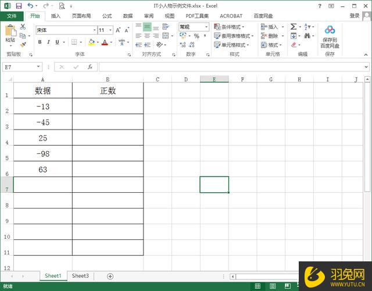This screenshot has height=291, width=372.
Task: Add a new sheet with plus button
Action: tap(110, 276)
